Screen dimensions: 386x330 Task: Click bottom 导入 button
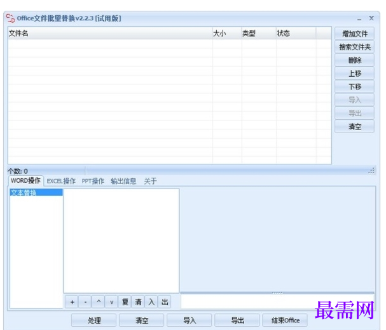(x=190, y=320)
